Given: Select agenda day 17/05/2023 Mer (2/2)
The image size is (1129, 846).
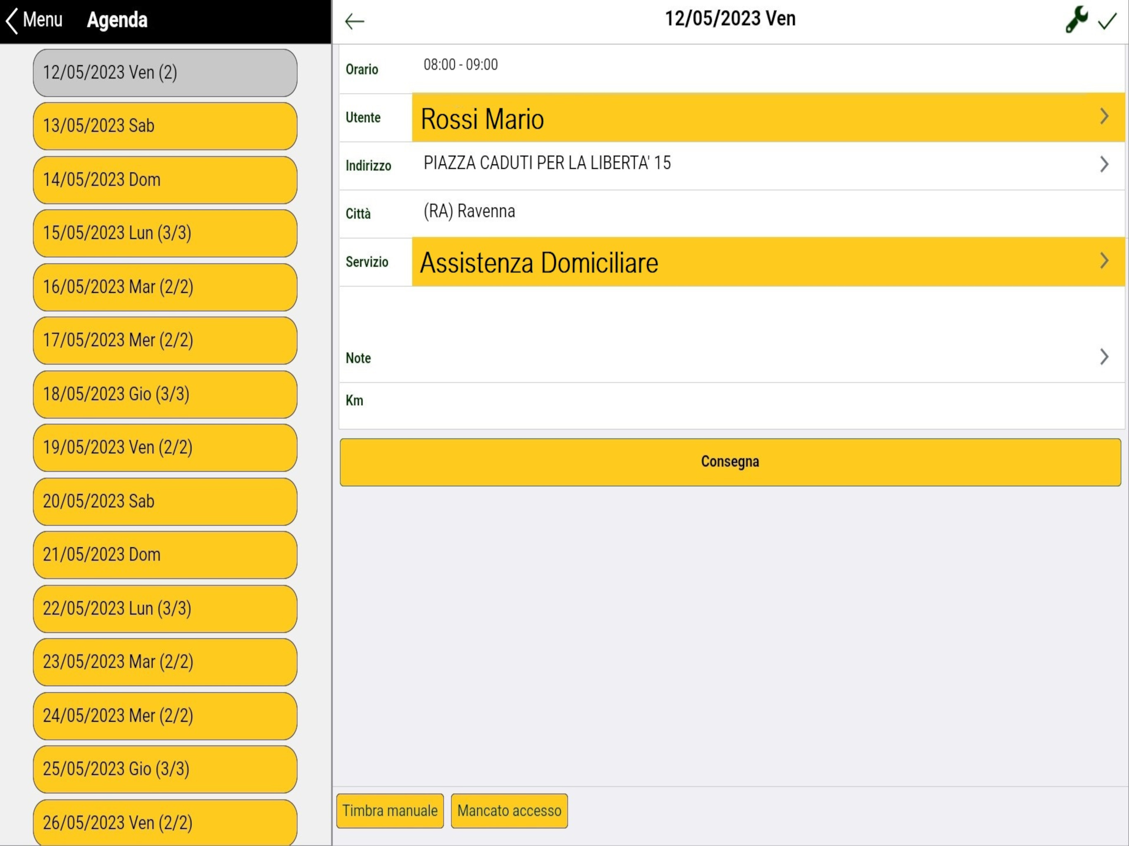Looking at the screenshot, I should tap(165, 340).
